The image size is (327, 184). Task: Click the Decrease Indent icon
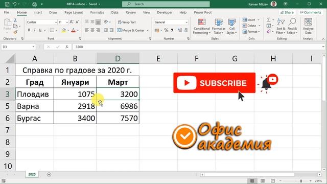pyautogui.click(x=106, y=30)
